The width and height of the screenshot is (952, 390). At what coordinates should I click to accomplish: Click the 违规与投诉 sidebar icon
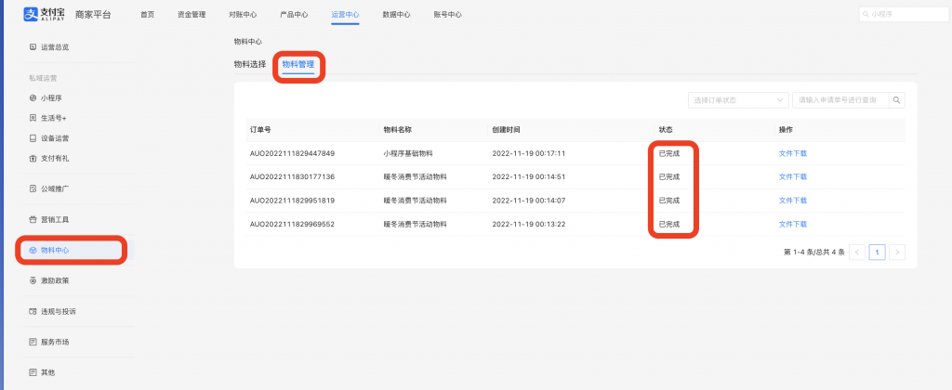coord(33,311)
